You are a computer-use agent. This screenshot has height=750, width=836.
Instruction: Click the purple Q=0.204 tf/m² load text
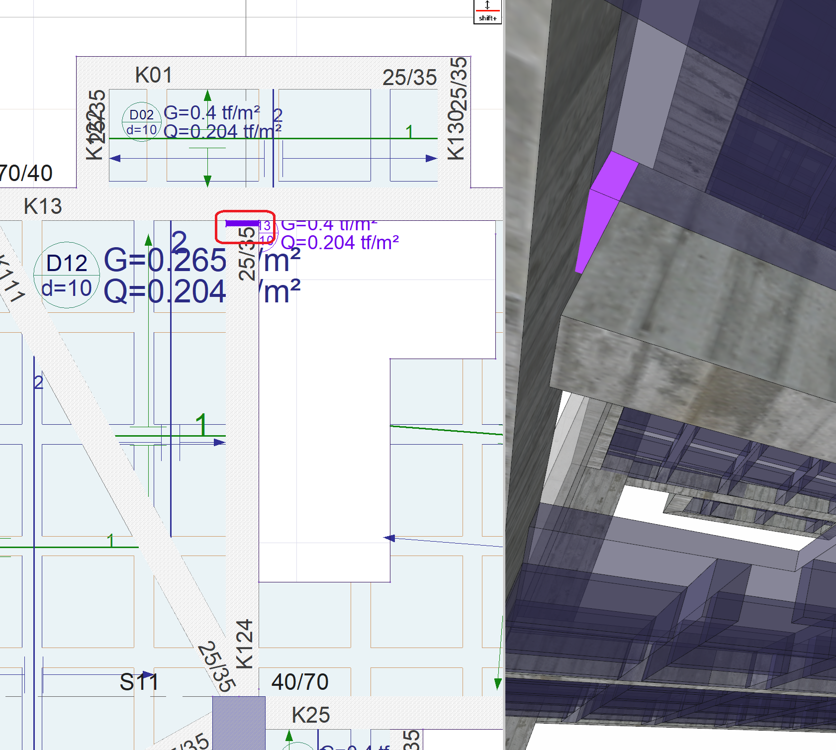click(x=340, y=243)
